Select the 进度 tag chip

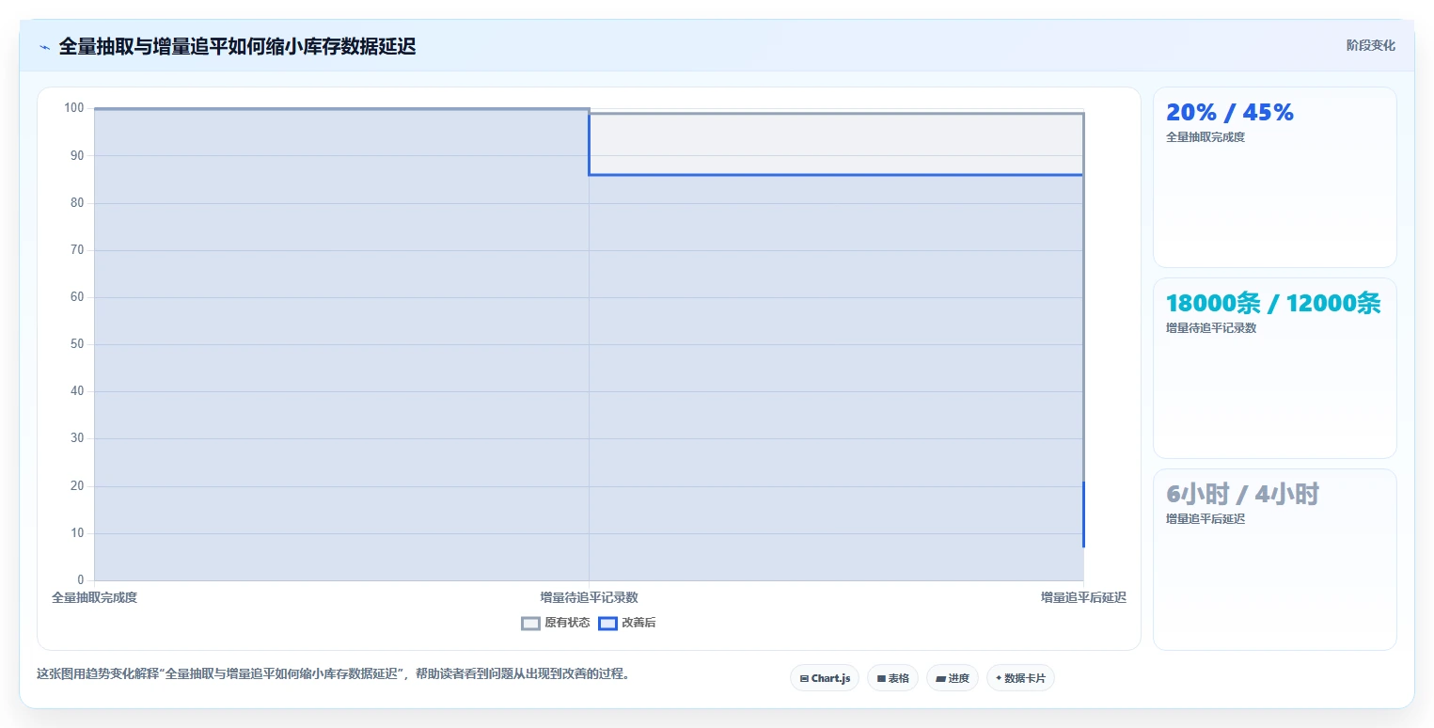[953, 678]
